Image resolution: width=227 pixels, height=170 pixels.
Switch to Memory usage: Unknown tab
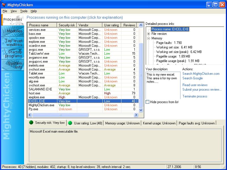point(123,123)
